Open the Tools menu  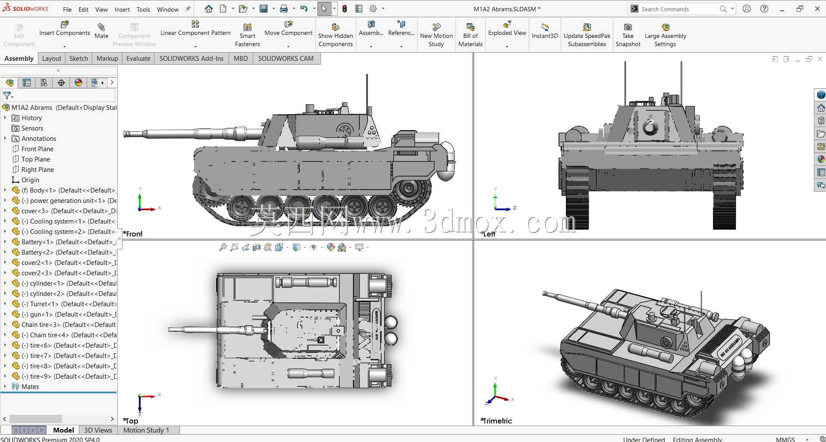click(143, 9)
